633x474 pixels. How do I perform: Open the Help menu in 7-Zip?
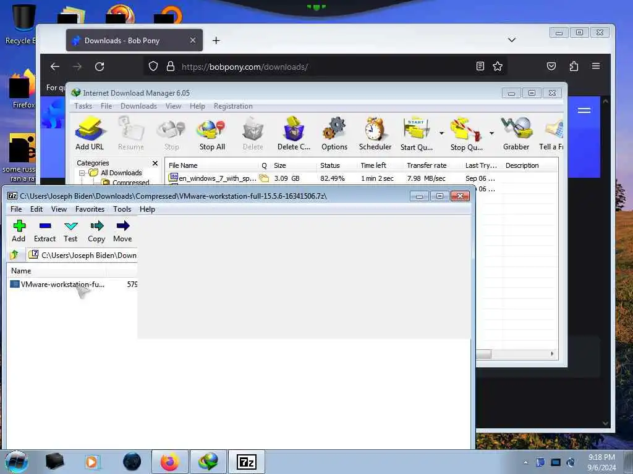click(147, 209)
